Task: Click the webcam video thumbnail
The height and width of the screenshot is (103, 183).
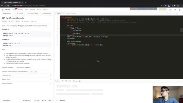Action: [168, 94]
